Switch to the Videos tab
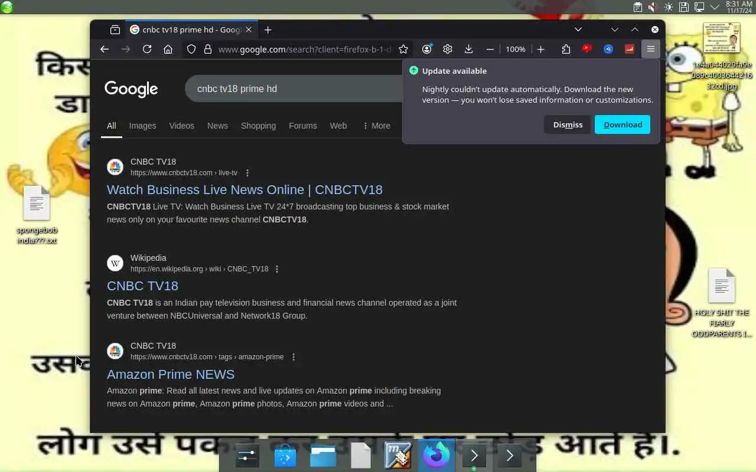 [x=181, y=126]
